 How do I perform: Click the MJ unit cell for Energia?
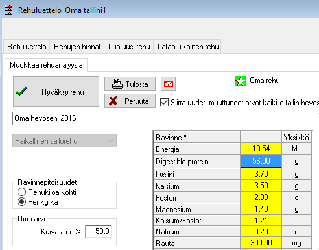pos(296,149)
